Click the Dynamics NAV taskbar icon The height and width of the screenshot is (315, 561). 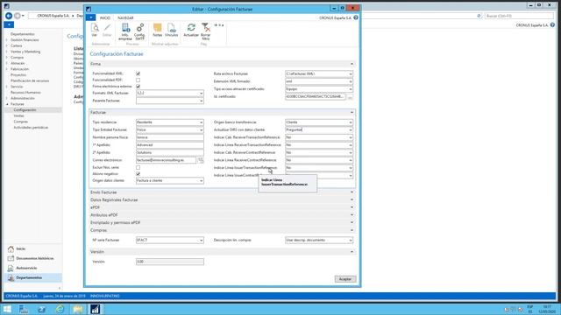(x=96, y=309)
